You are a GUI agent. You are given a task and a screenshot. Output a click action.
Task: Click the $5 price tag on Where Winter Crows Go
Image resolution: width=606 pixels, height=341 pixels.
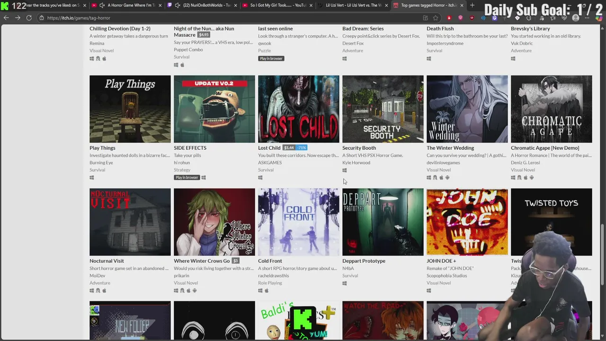click(236, 261)
